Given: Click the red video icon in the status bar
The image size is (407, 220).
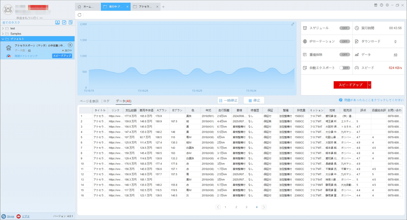Looking at the screenshot, I should (18, 216).
